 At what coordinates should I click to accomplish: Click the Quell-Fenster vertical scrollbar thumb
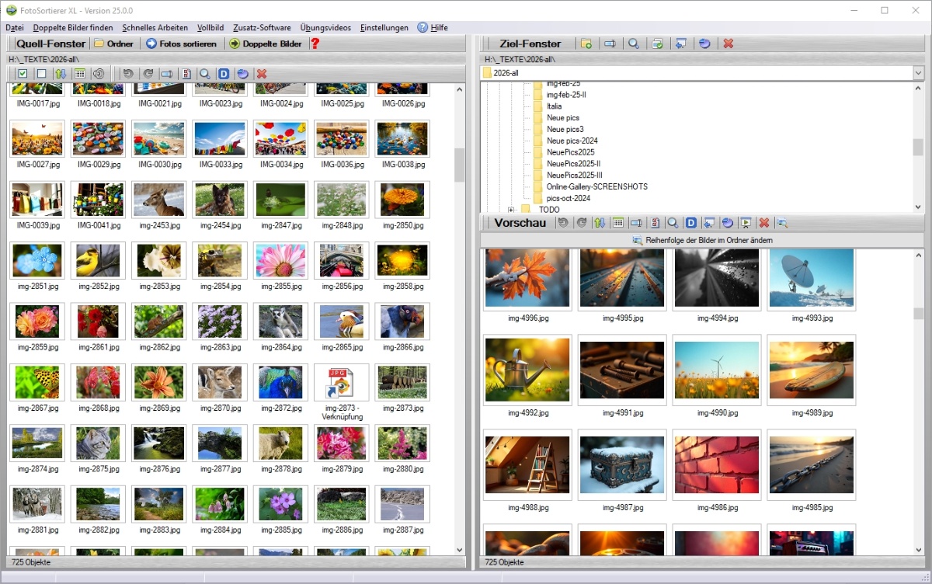[x=459, y=165]
